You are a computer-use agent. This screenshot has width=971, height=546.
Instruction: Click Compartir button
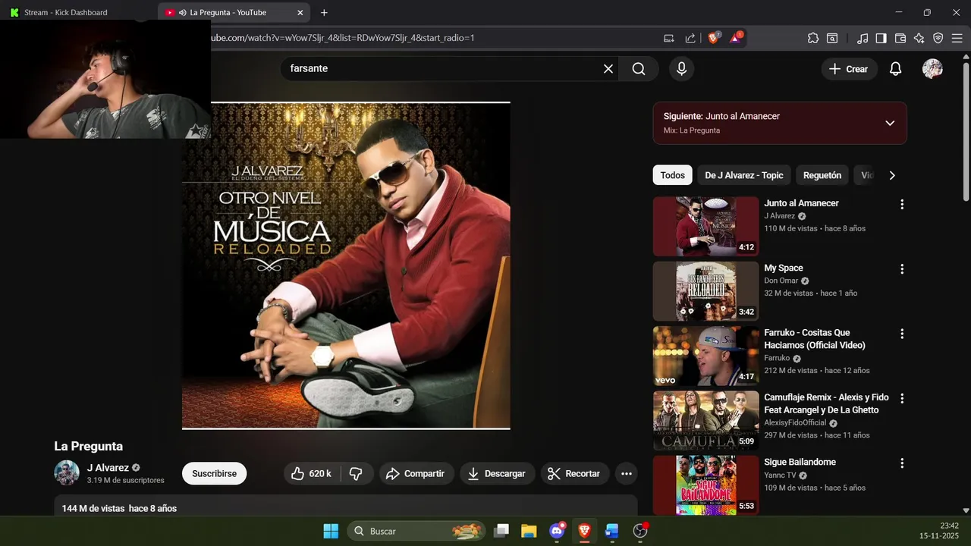tap(416, 473)
